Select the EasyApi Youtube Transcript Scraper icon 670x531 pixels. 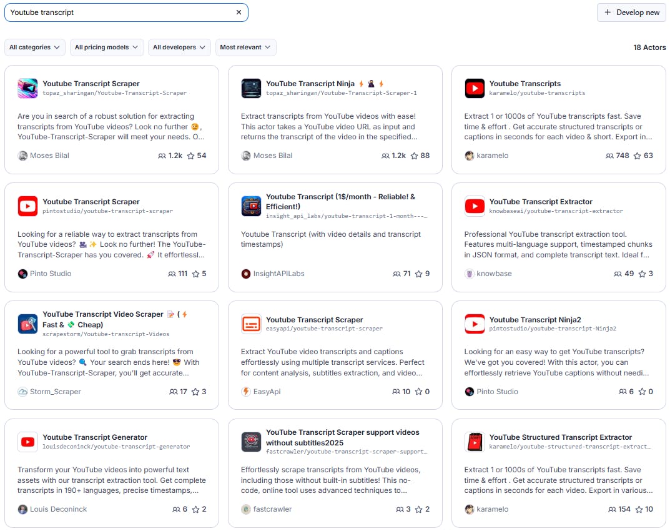pyautogui.click(x=251, y=324)
